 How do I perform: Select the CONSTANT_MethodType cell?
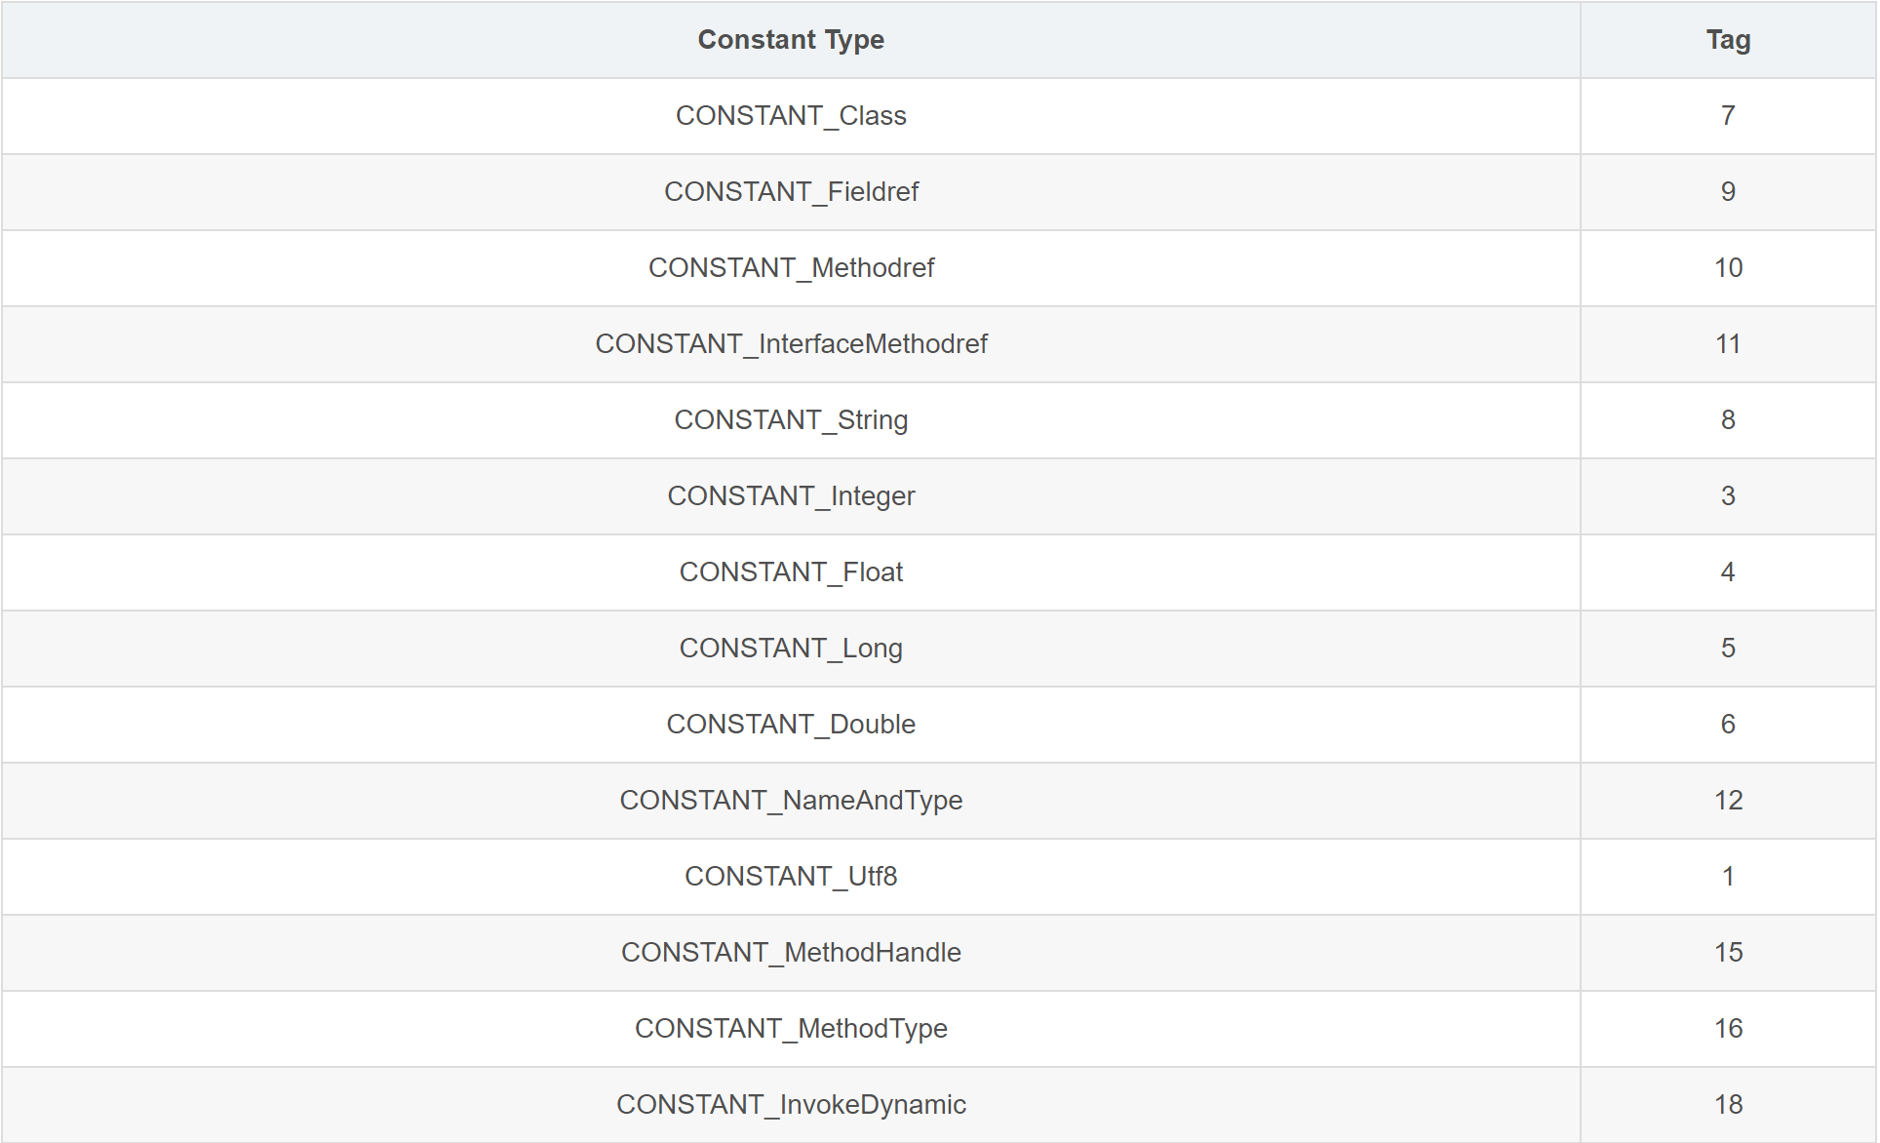tap(791, 1029)
